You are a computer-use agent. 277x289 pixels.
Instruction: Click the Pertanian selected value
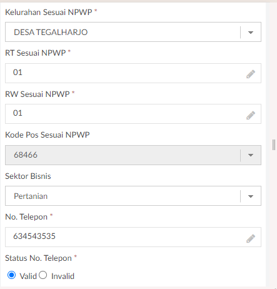click(x=31, y=196)
